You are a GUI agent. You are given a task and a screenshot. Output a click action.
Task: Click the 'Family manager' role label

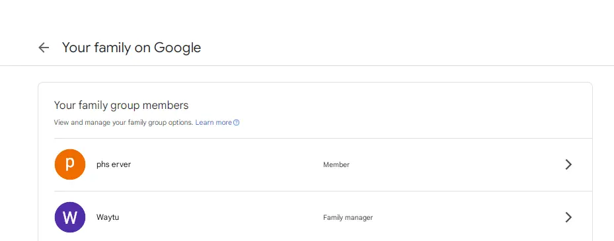[348, 217]
